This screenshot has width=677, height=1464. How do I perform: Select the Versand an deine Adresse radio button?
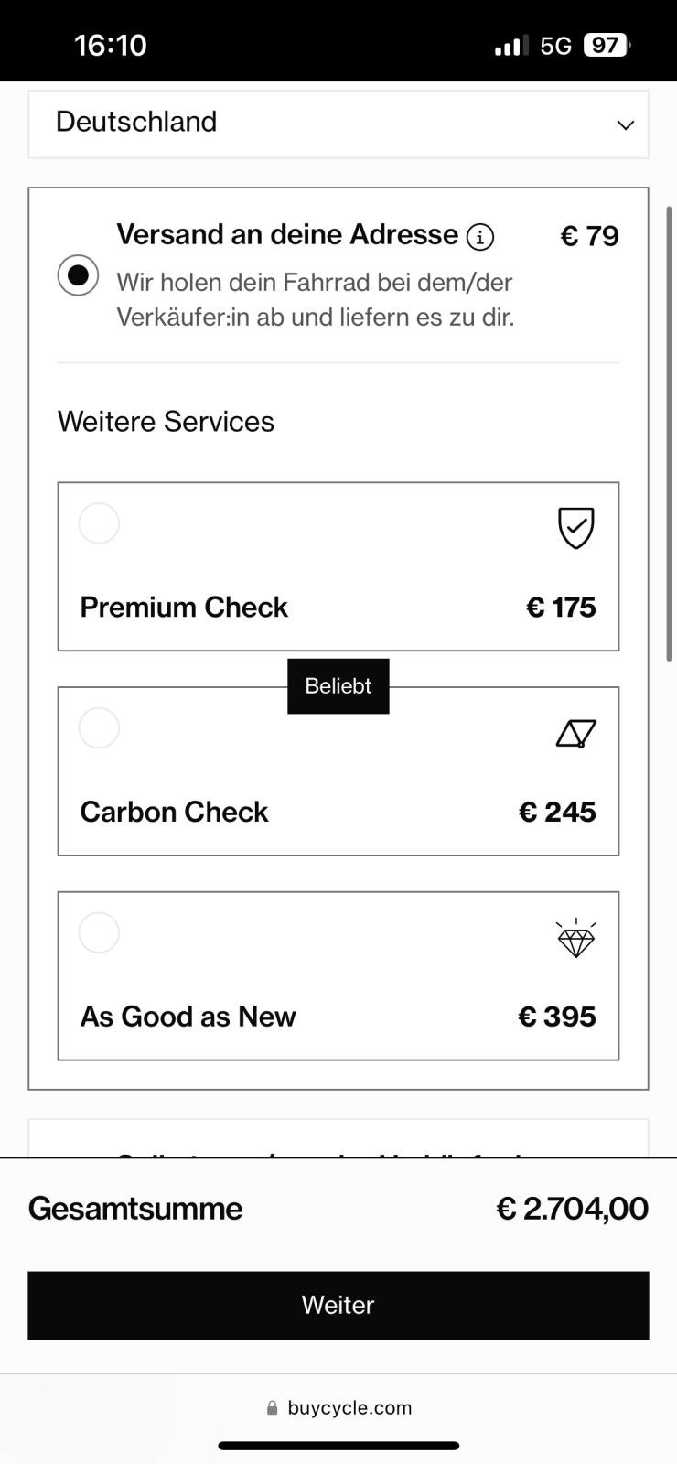pyautogui.click(x=78, y=274)
